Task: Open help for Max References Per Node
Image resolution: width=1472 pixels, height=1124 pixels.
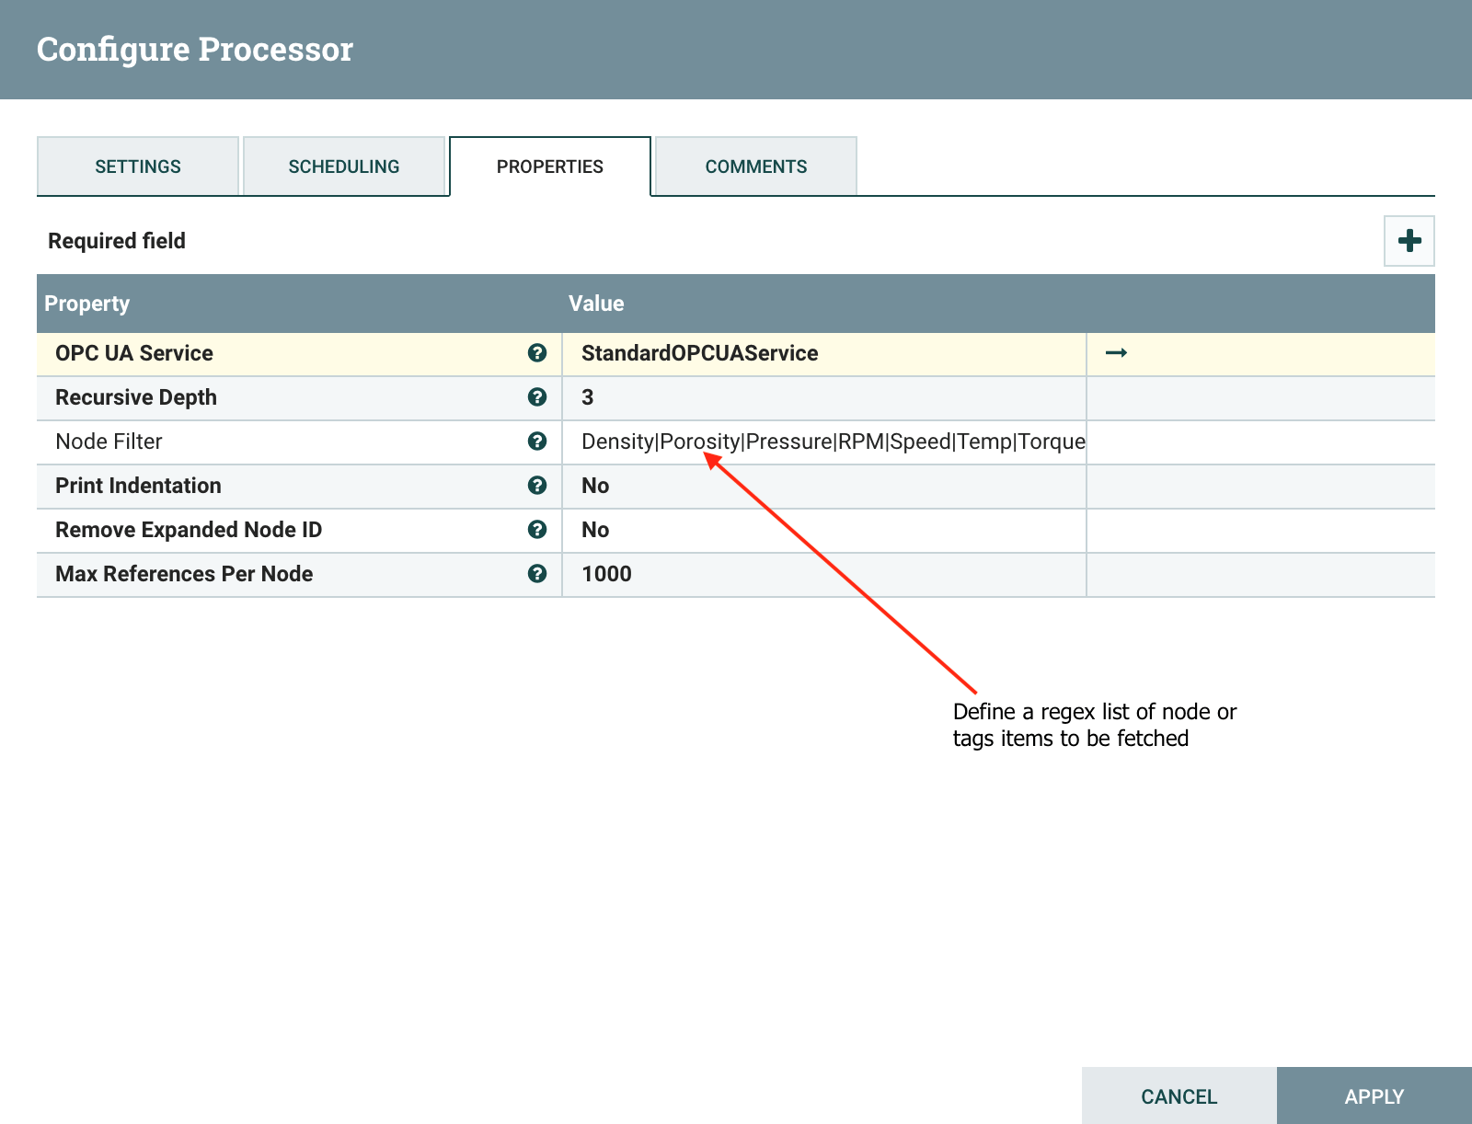Action: 536,574
